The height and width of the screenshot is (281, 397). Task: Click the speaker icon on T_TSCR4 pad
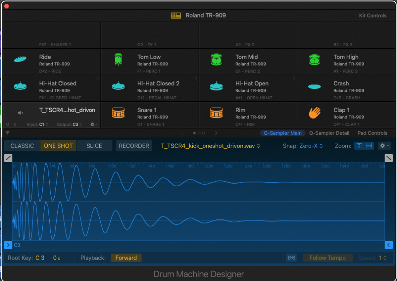pyautogui.click(x=21, y=113)
